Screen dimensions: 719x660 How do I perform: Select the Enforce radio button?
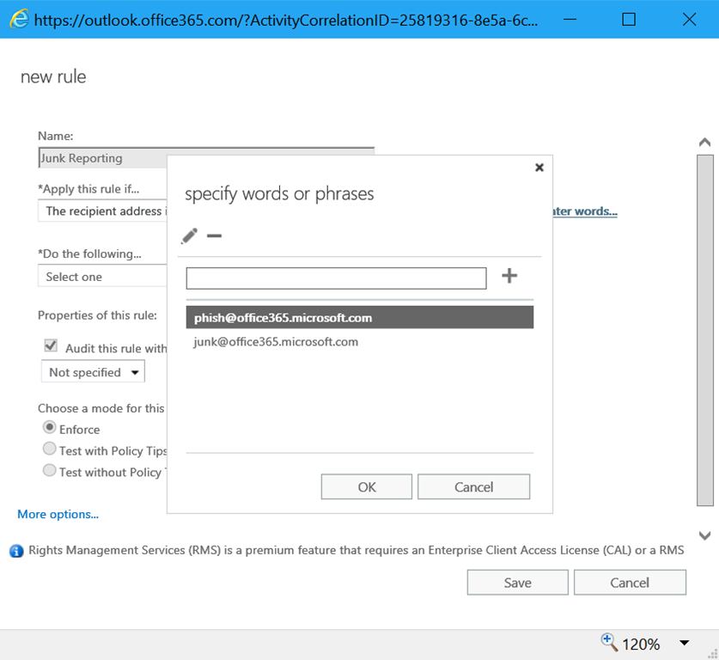click(49, 427)
